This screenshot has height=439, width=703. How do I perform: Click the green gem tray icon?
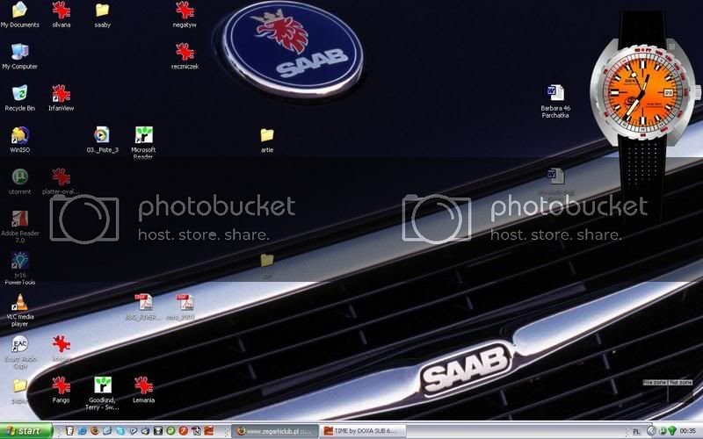[x=672, y=431]
